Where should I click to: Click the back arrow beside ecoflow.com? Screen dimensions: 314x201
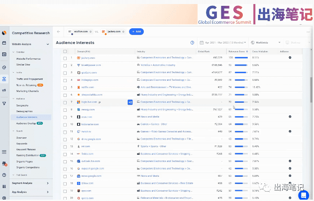pyautogui.click(x=59, y=31)
